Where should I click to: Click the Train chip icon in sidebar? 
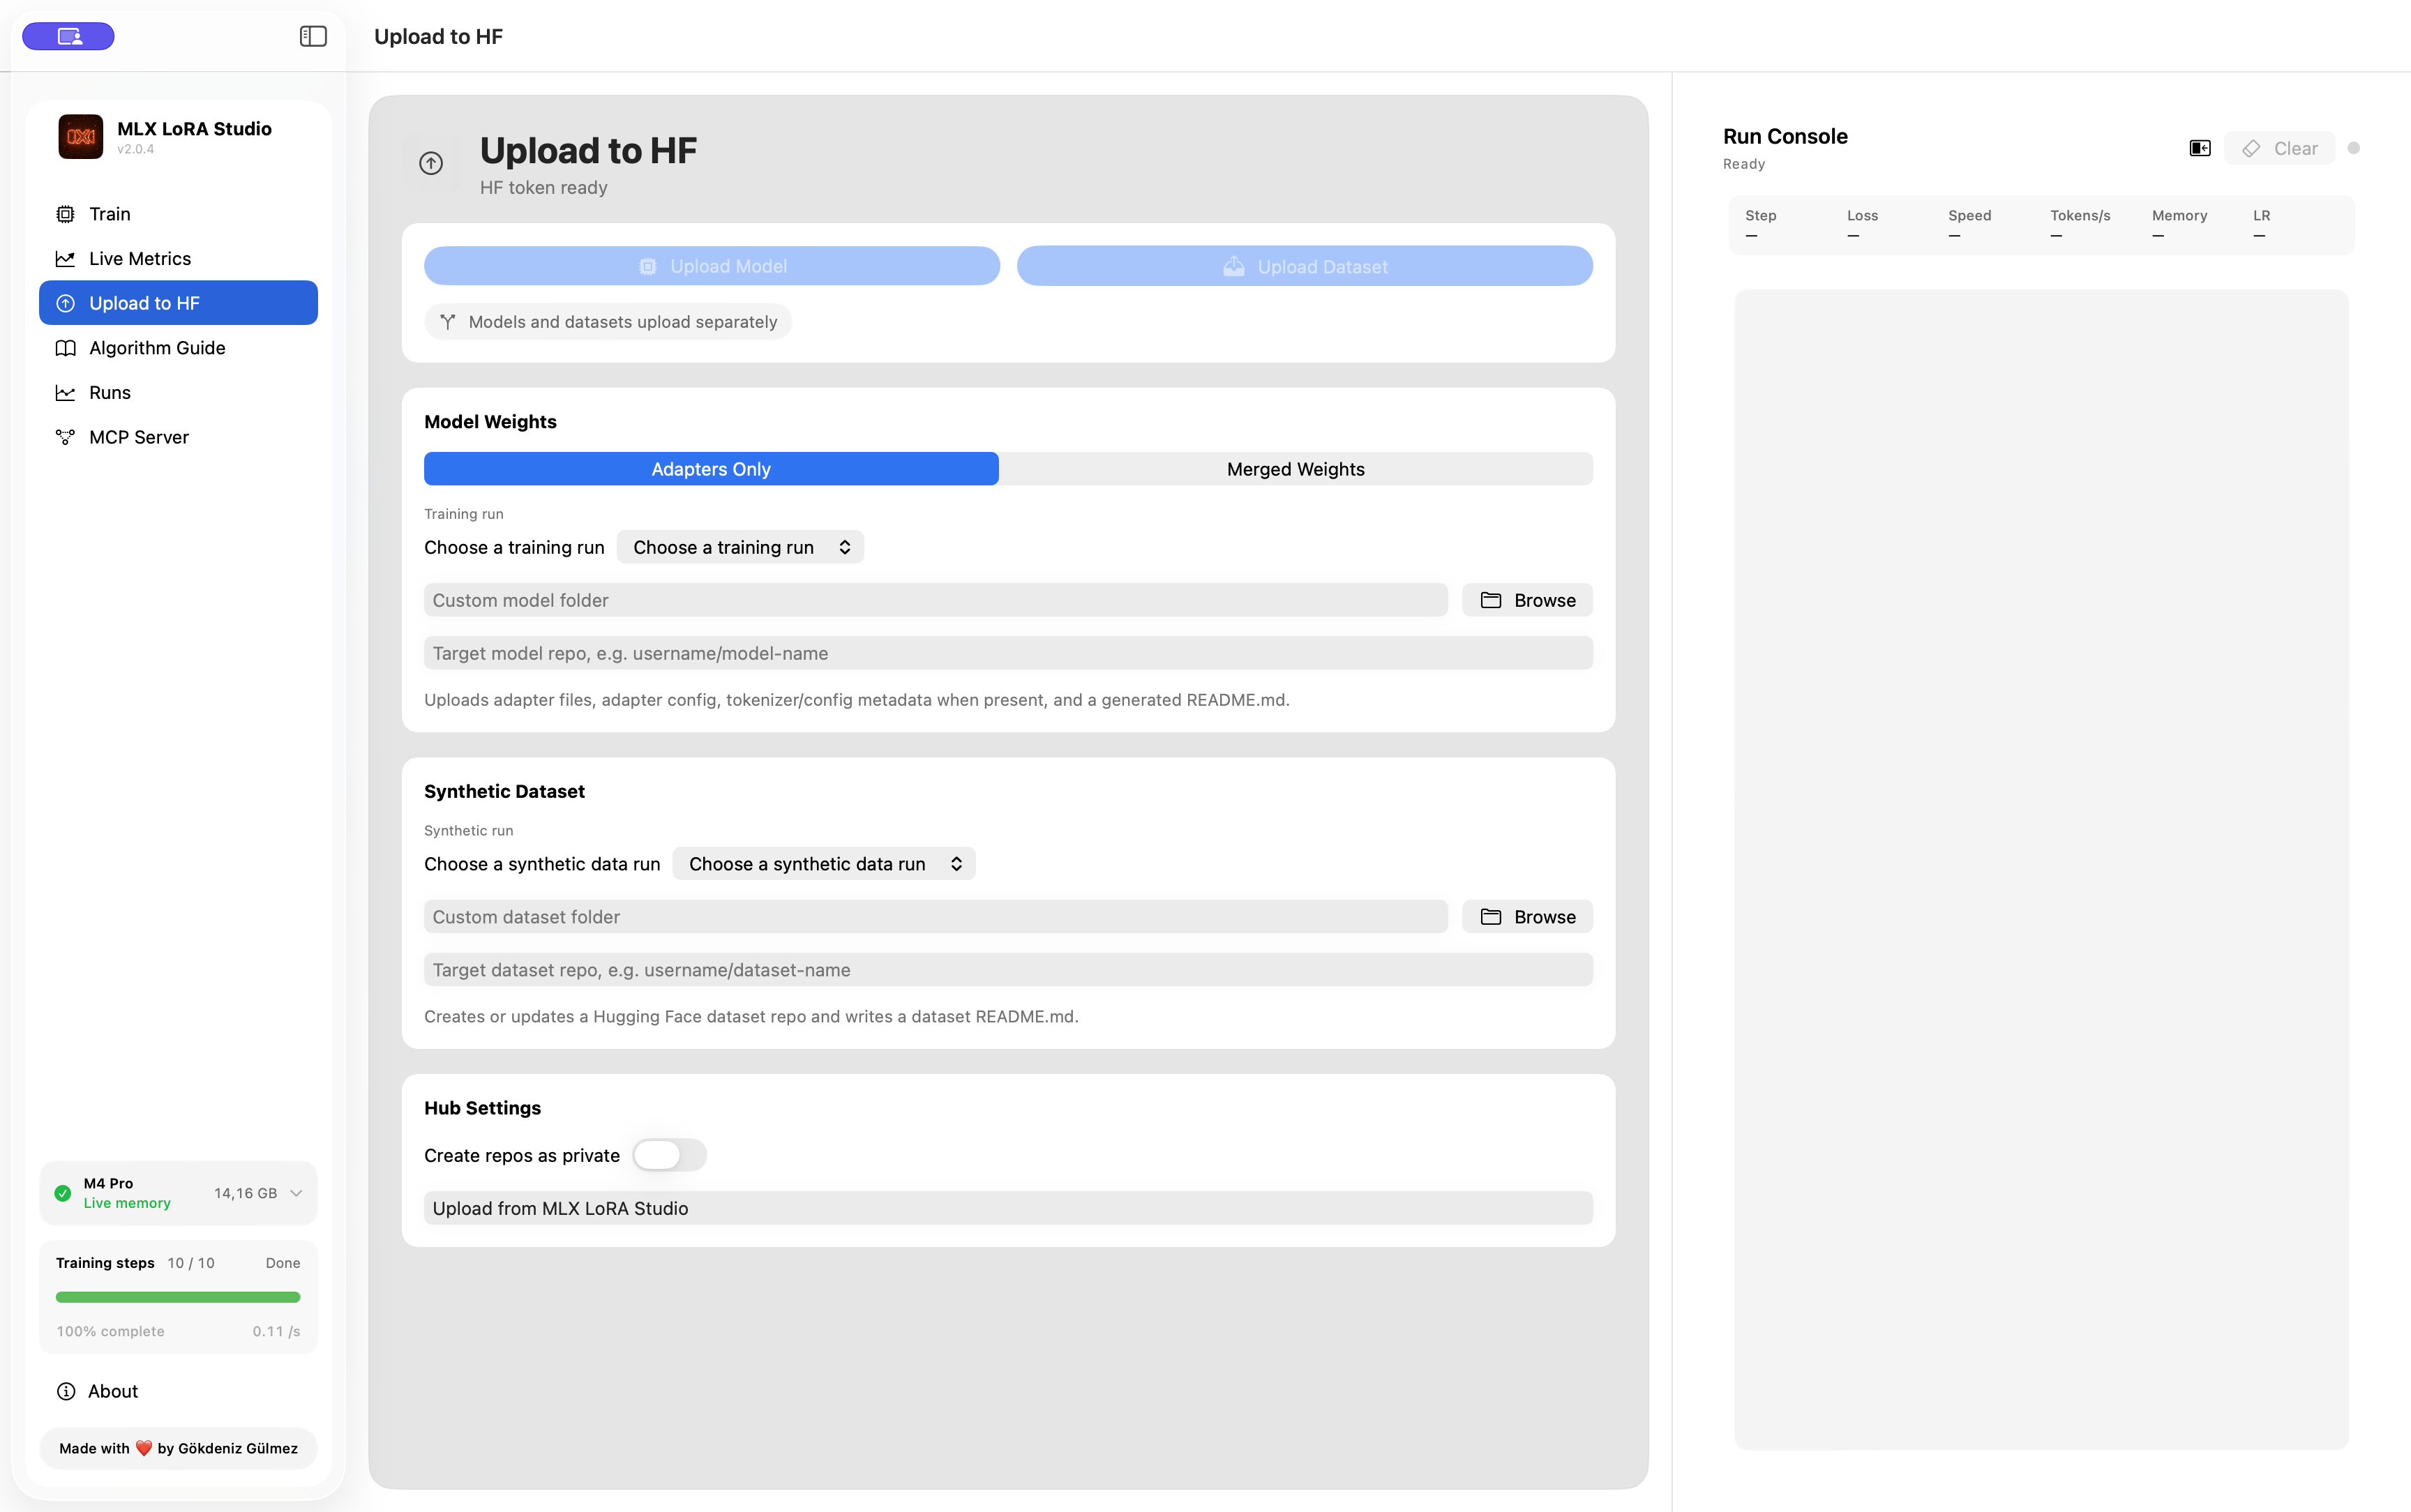(x=65, y=214)
